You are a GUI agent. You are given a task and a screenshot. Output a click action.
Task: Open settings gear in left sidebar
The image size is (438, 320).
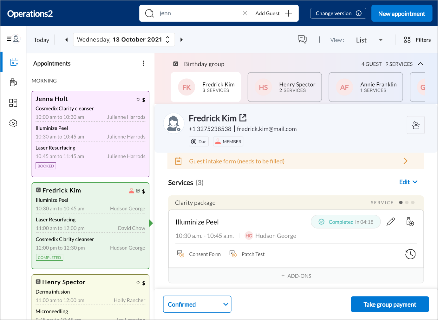pyautogui.click(x=13, y=123)
